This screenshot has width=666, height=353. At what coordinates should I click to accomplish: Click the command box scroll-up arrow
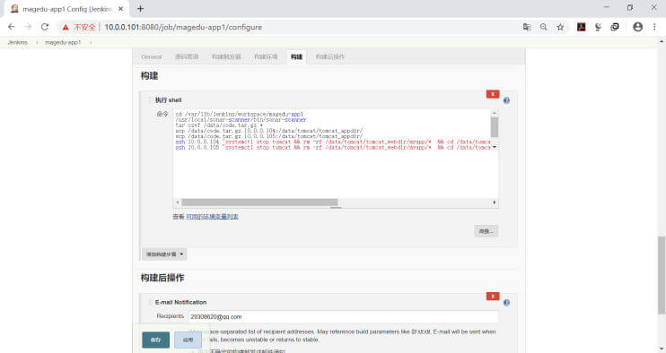click(495, 113)
